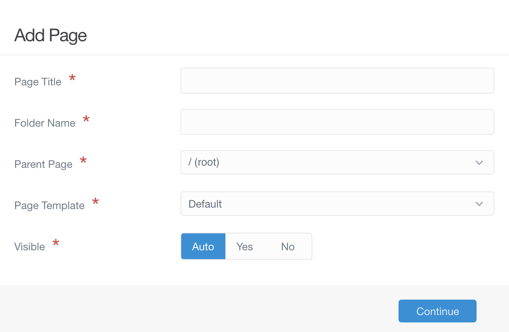
Task: Click the Page Title label
Action: [x=38, y=82]
